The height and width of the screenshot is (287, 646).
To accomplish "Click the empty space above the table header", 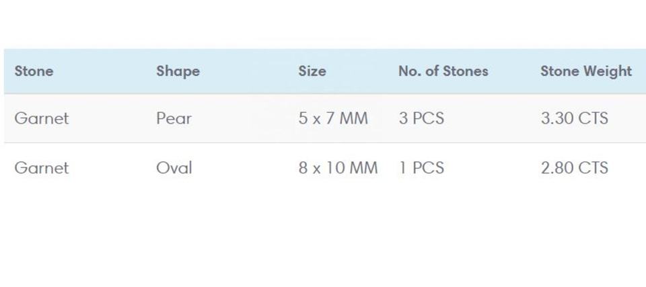I will click(x=323, y=24).
